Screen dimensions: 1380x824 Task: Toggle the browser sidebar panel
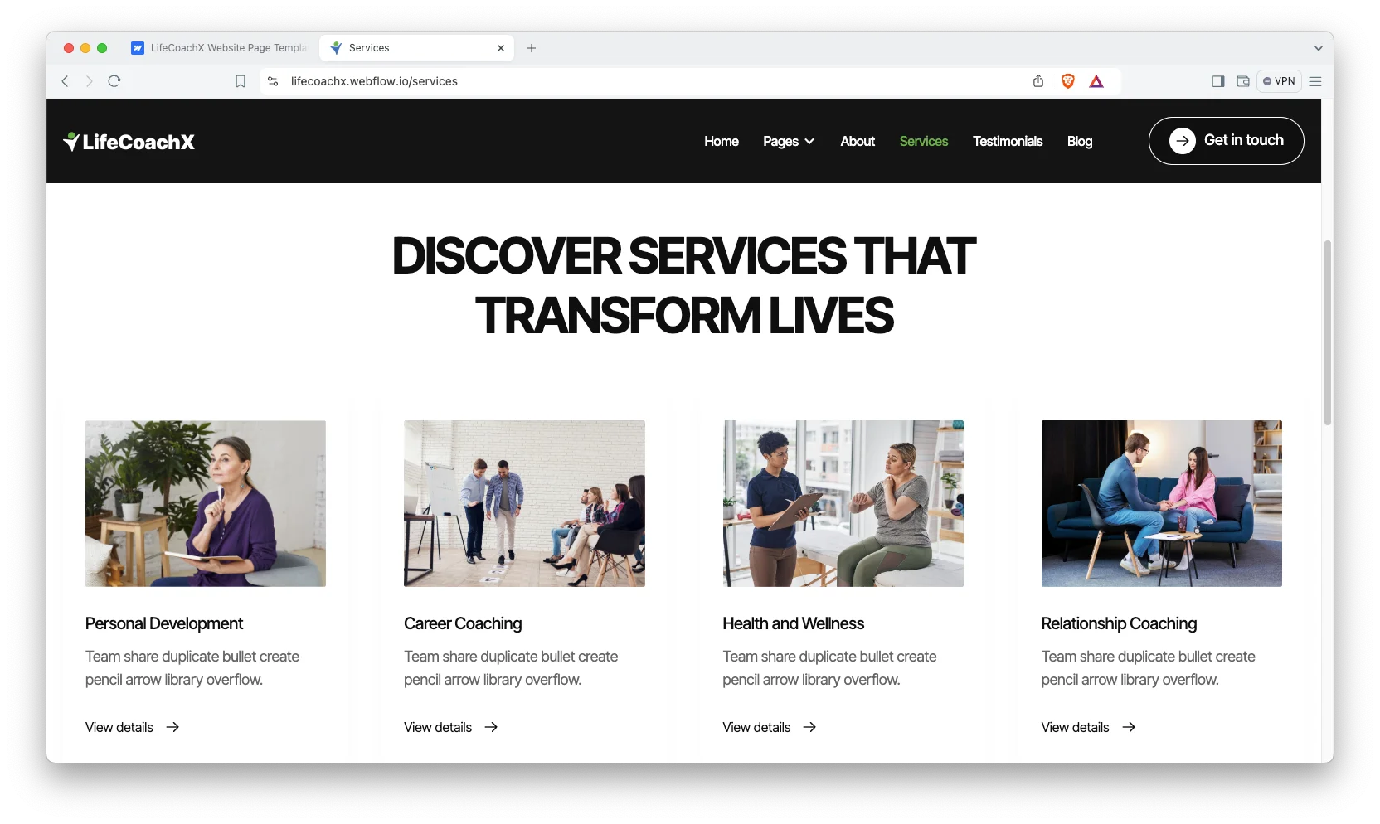pyautogui.click(x=1218, y=81)
